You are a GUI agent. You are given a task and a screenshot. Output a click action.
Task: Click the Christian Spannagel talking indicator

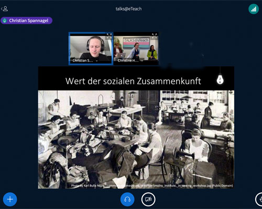point(26,20)
